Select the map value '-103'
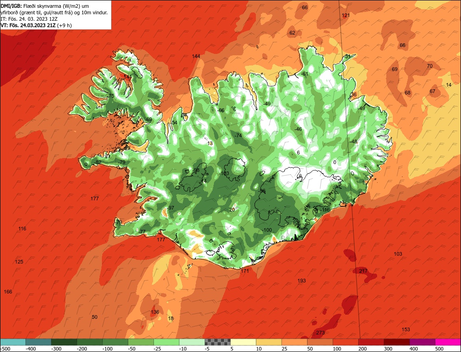 pos(225,173)
